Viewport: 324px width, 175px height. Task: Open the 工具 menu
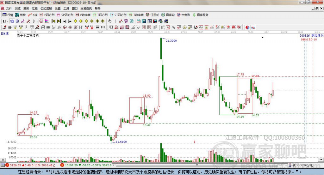click(66, 9)
